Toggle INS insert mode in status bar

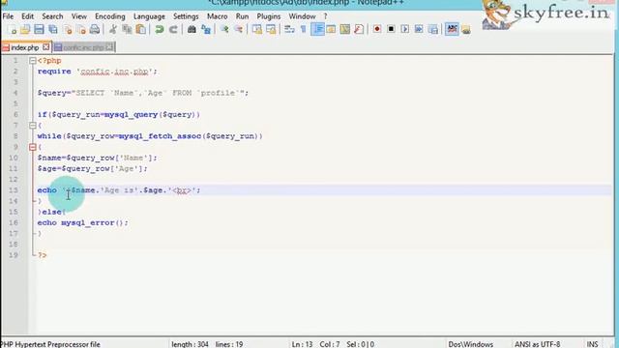592,344
